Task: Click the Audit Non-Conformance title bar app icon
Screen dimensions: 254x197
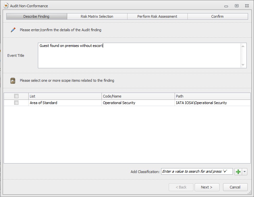Action: coord(6,6)
